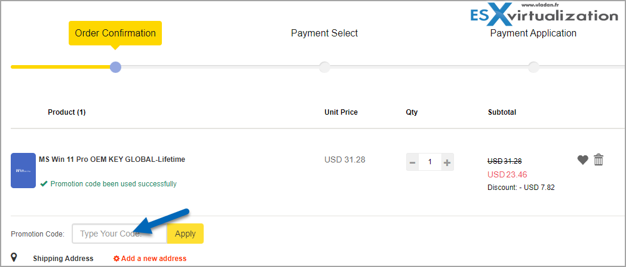Click the quantity field showing 1
The height and width of the screenshot is (267, 626).
430,162
